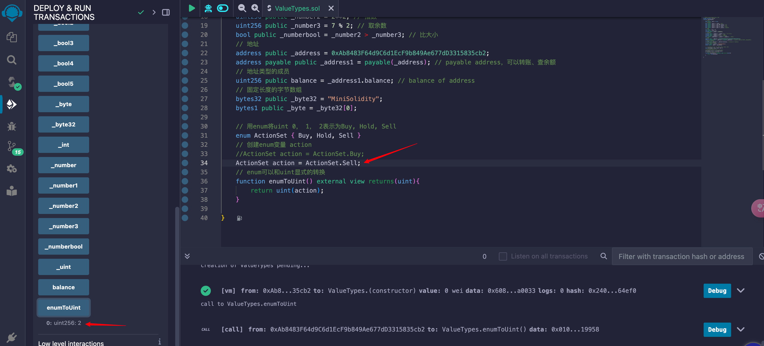Debug the constructor transaction
Viewport: 764px width, 346px height.
click(x=717, y=291)
